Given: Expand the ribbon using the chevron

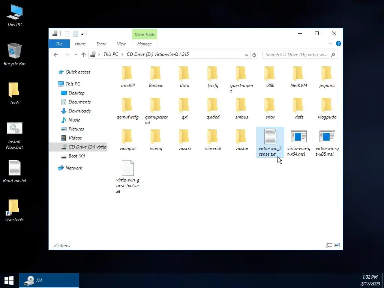Looking at the screenshot, I should click(x=330, y=43).
